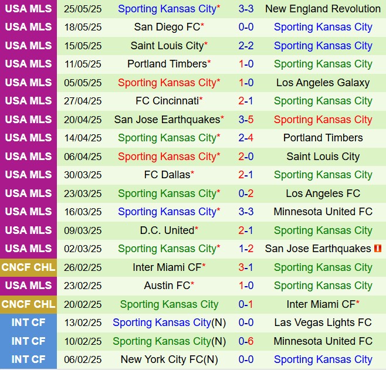Click CNCF CHL label on the 26/02/25 row

click(28, 267)
